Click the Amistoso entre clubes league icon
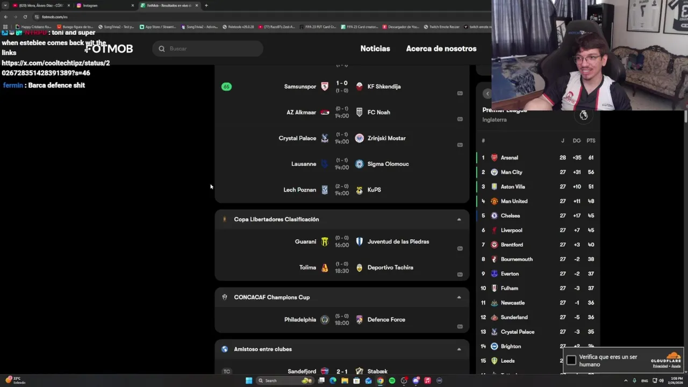 [225, 349]
